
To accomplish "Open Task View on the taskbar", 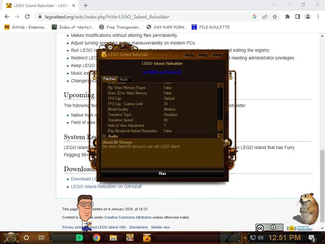I will (x=42, y=238).
